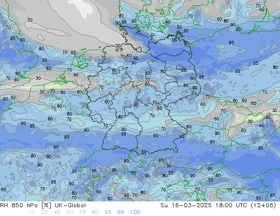Select legend value 60 in bottom color scale

(x=70, y=212)
